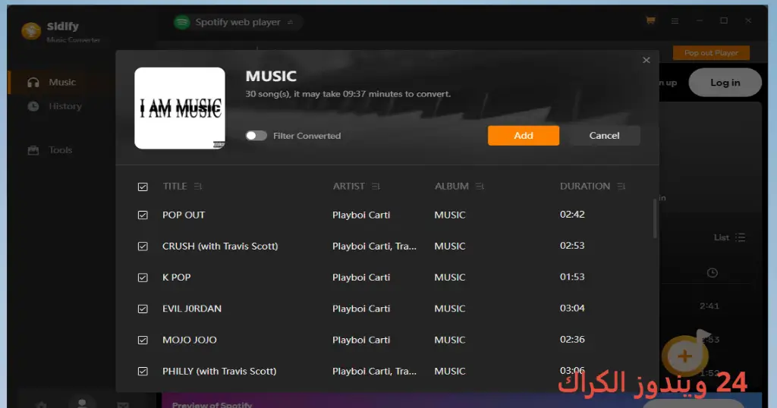Click the Cancel button
This screenshot has height=408, width=777.
(x=604, y=136)
